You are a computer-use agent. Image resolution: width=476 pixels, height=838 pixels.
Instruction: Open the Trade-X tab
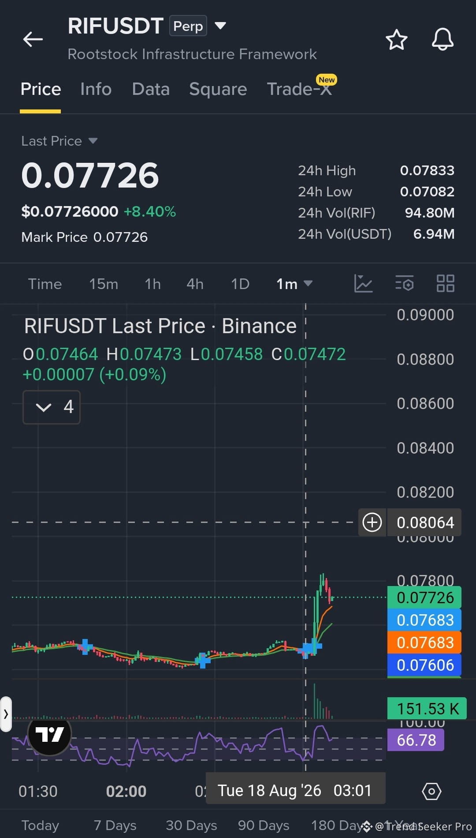[299, 89]
